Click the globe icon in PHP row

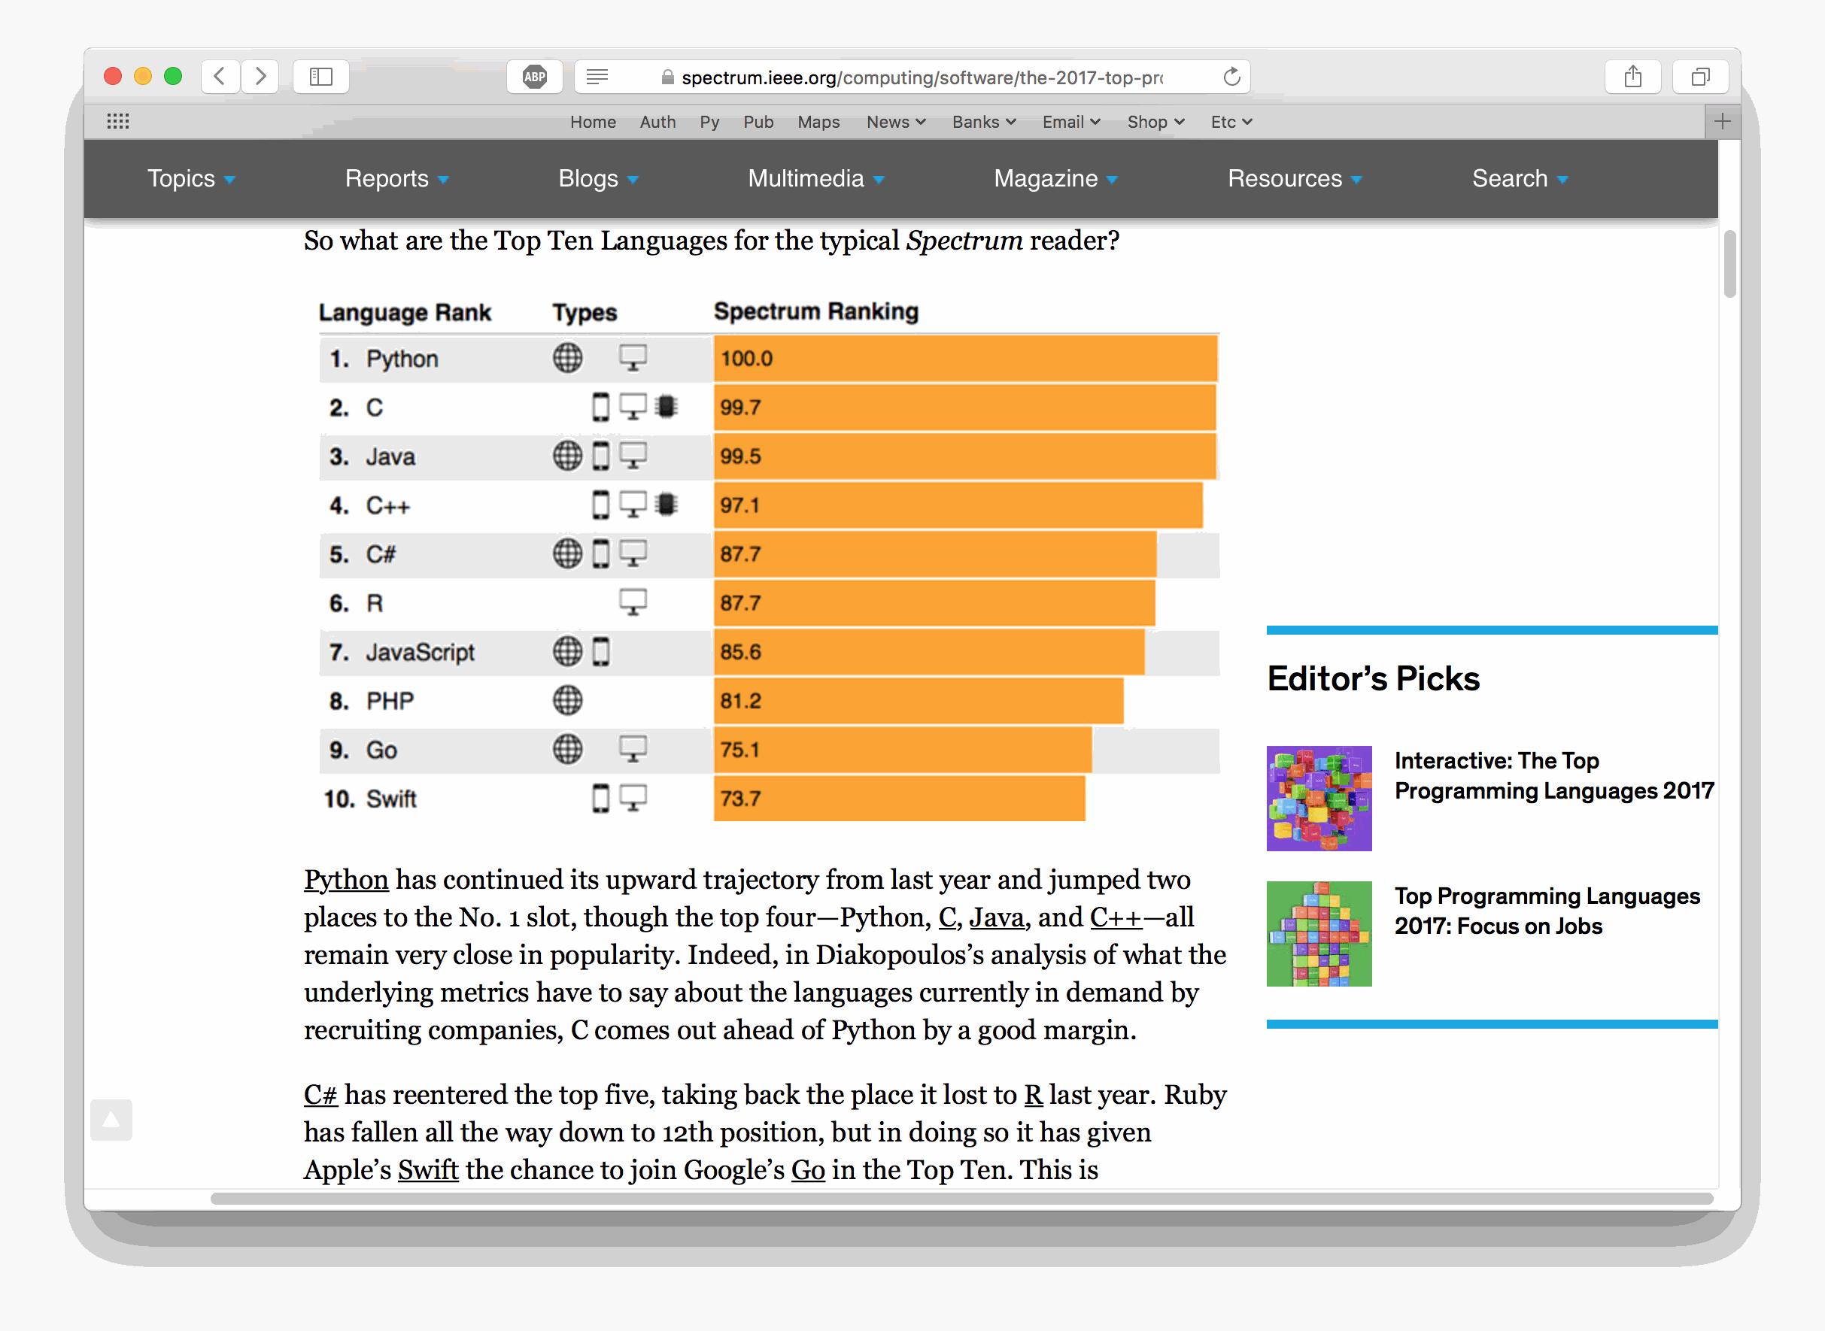567,700
